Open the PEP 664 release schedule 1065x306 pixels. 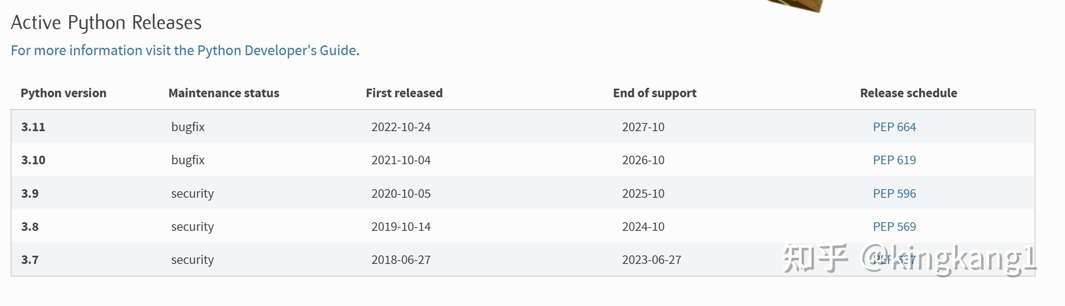(x=894, y=127)
